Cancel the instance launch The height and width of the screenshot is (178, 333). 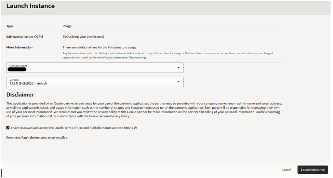[x=286, y=170]
